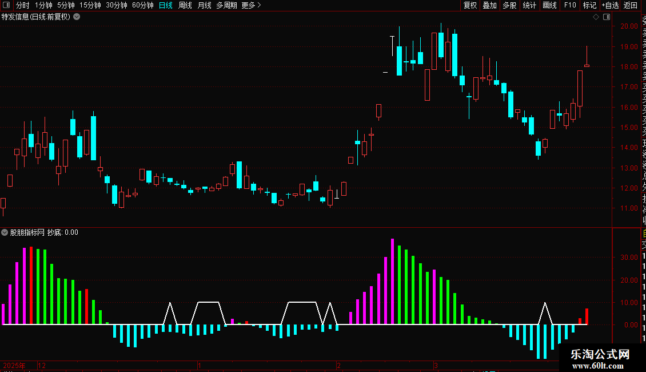Screen dimensions: 646x372
Task: Click the 2025年 label on the time axis
Action: pyautogui.click(x=14, y=365)
